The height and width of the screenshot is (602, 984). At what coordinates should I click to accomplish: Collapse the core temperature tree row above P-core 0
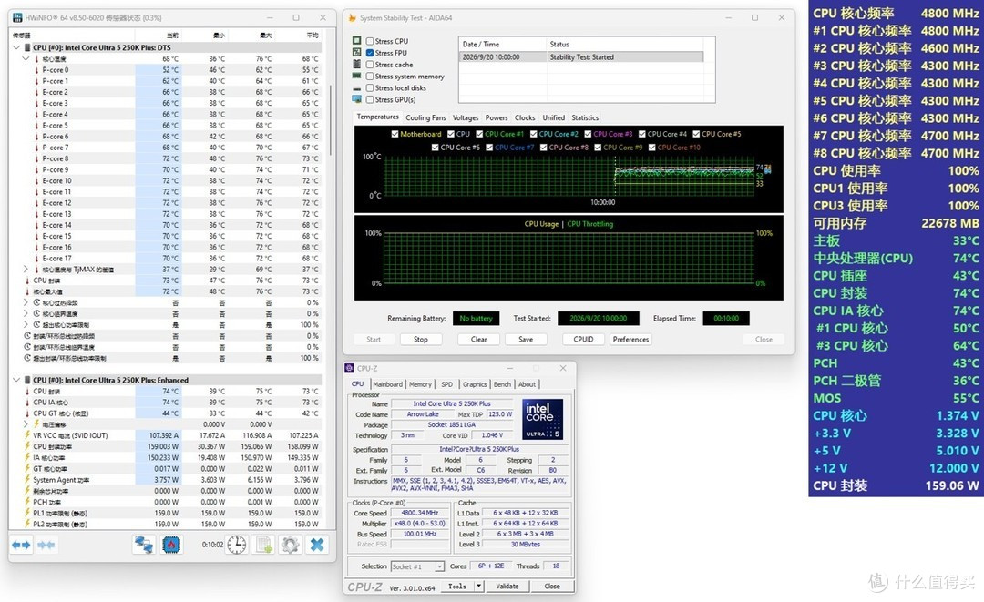(26, 59)
